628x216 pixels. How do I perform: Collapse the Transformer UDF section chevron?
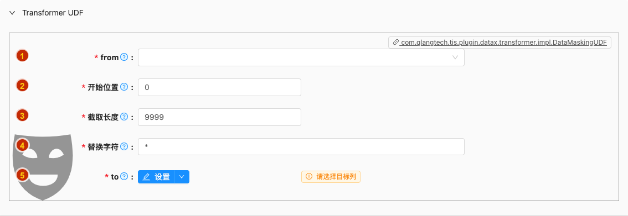12,13
